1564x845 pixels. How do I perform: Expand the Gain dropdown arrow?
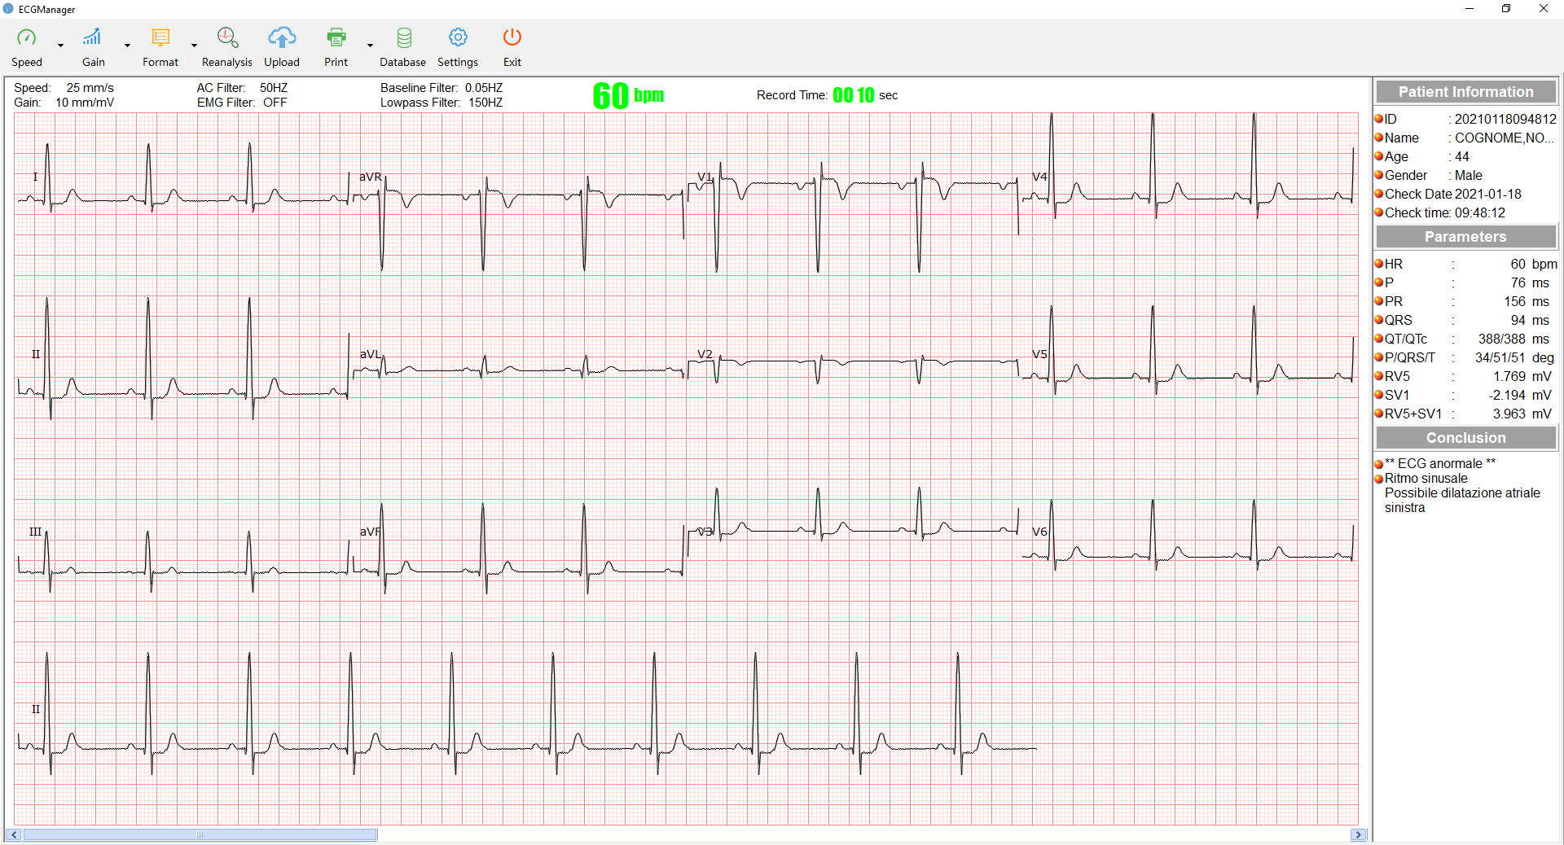pyautogui.click(x=127, y=46)
